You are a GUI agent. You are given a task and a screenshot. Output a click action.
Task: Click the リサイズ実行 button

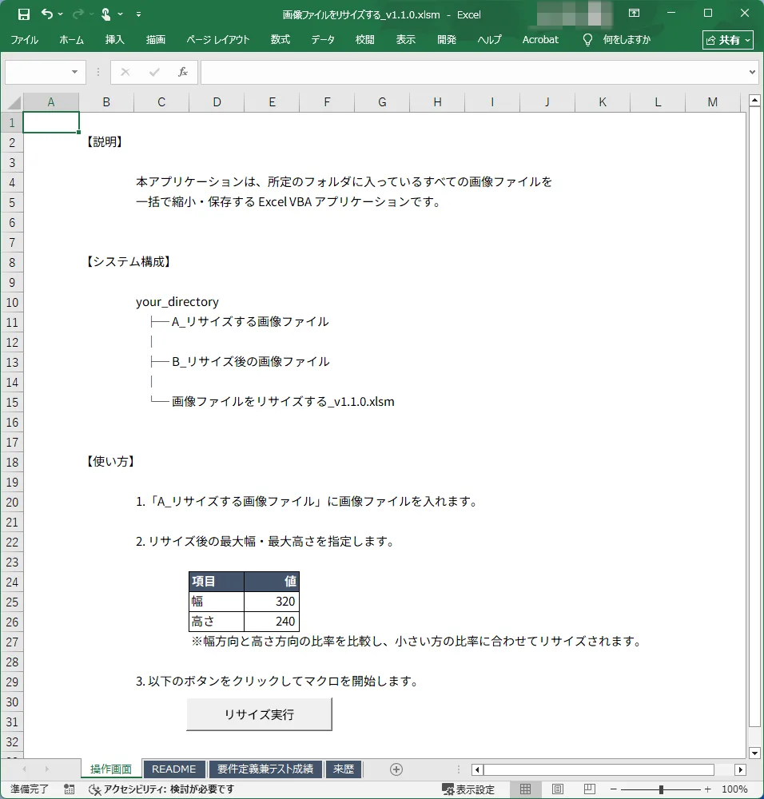pos(259,714)
